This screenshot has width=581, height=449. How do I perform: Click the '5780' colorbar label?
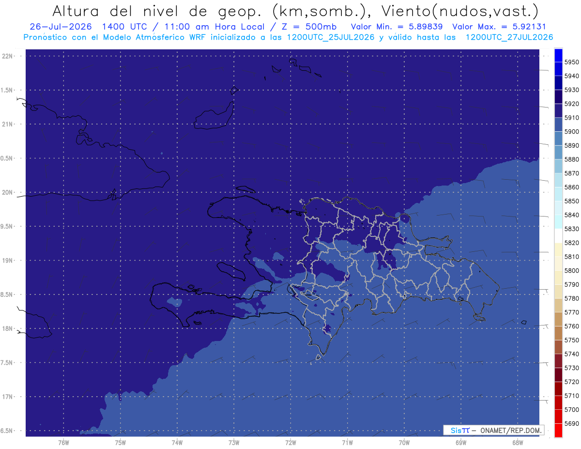coord(572,298)
